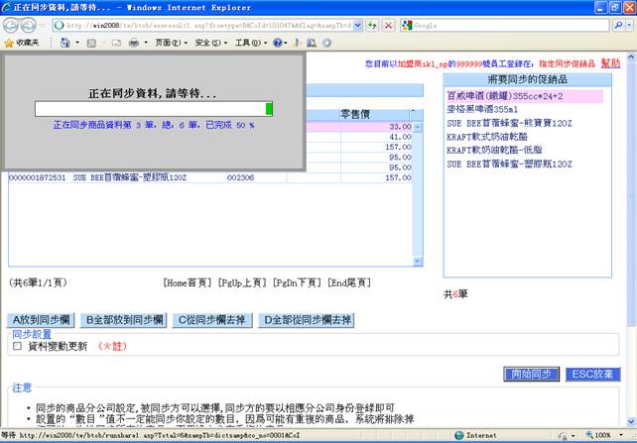Viewport: 637px width, 443px height.
Task: Open the 工具(O) dropdown menu
Action: [248, 44]
